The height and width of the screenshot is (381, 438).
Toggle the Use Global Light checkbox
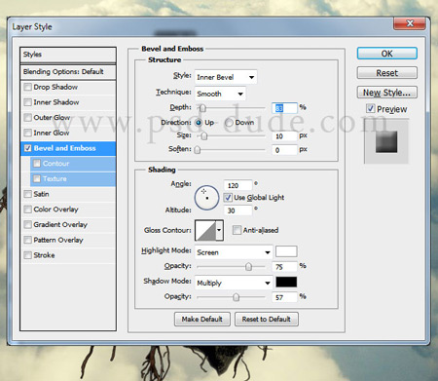tap(228, 198)
